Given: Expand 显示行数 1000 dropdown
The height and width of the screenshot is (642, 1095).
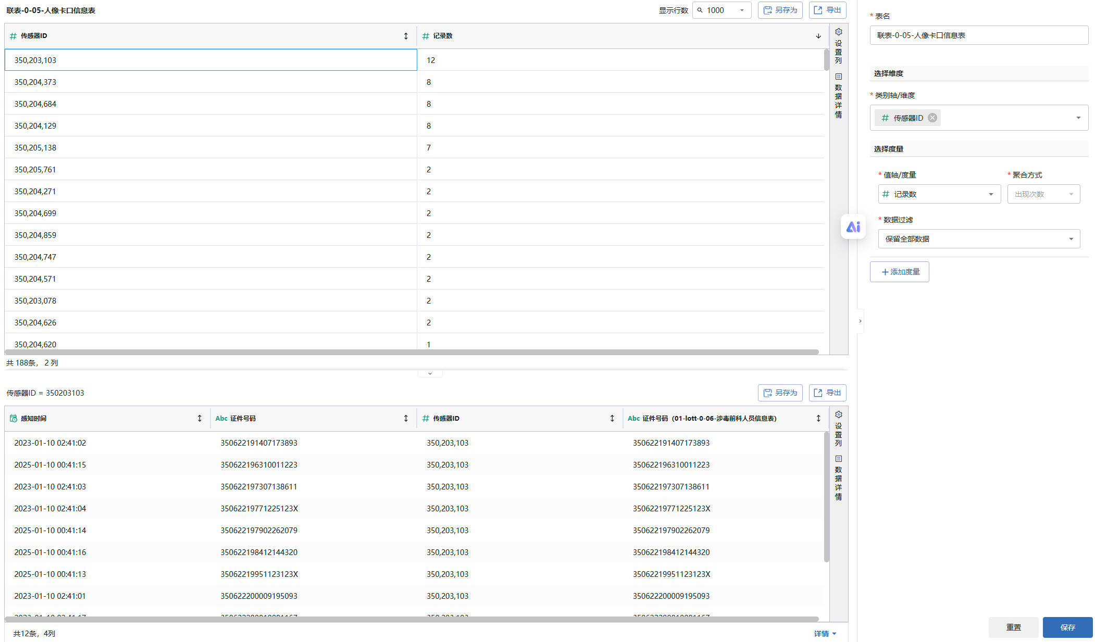Looking at the screenshot, I should coord(742,10).
